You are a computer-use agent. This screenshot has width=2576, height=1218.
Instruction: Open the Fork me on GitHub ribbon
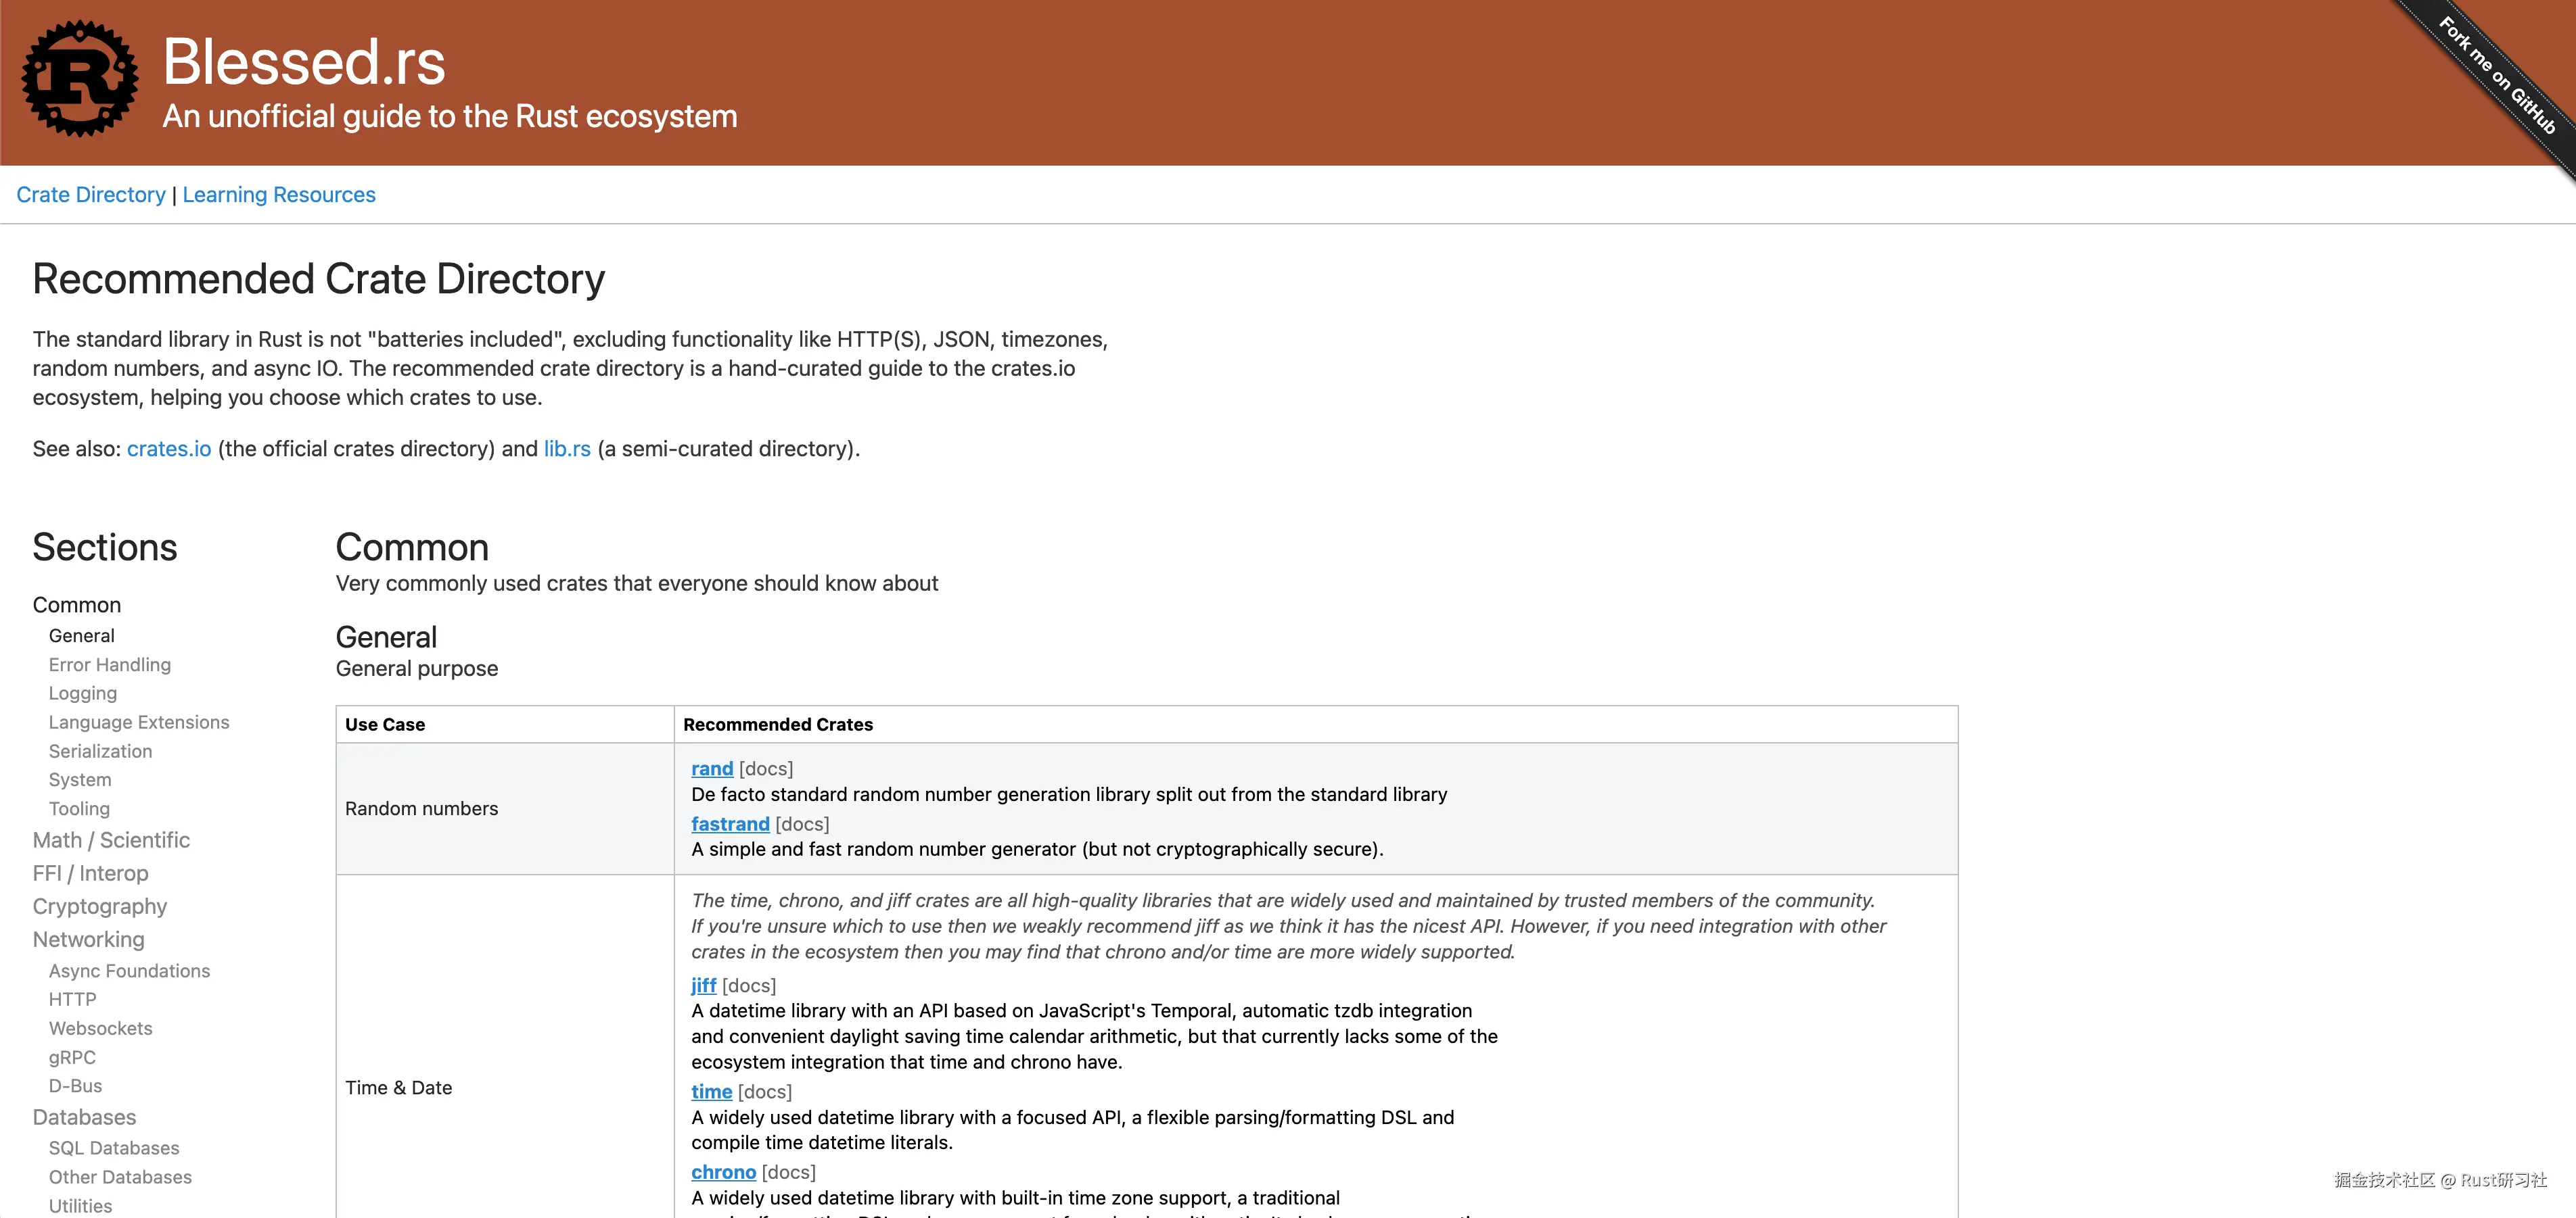coord(2497,76)
